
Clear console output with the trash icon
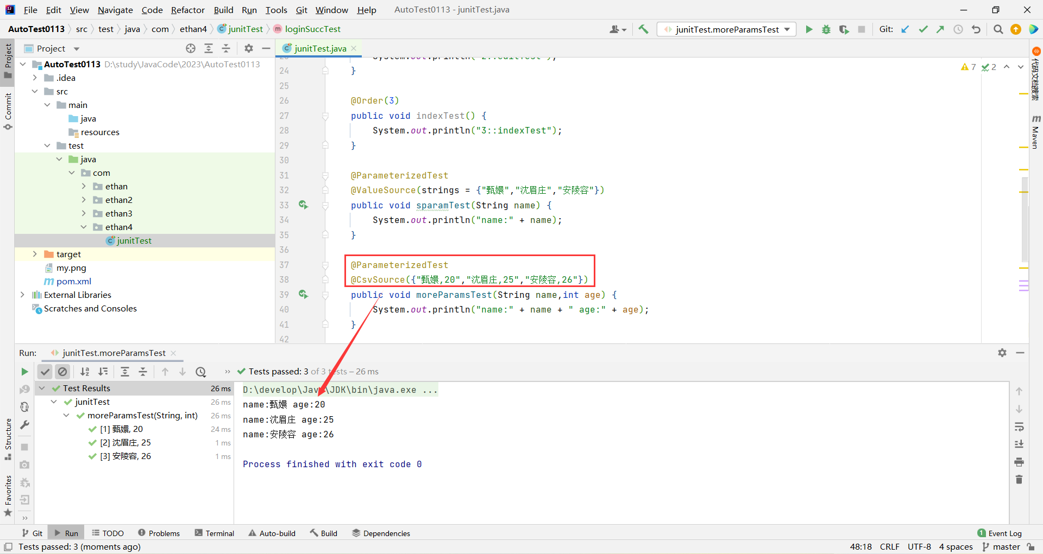click(x=1019, y=480)
